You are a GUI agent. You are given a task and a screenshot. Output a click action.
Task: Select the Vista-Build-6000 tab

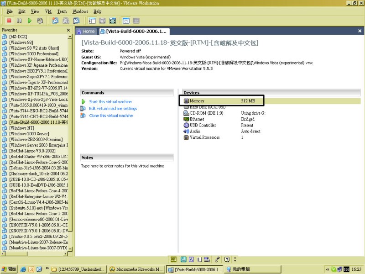[134, 31]
